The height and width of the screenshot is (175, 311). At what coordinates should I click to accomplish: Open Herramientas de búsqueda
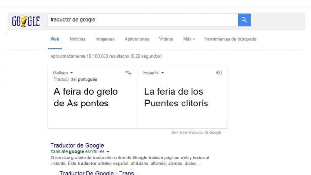click(230, 39)
